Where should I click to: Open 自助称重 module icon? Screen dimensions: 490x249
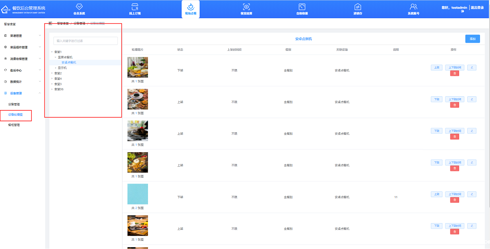302,7
